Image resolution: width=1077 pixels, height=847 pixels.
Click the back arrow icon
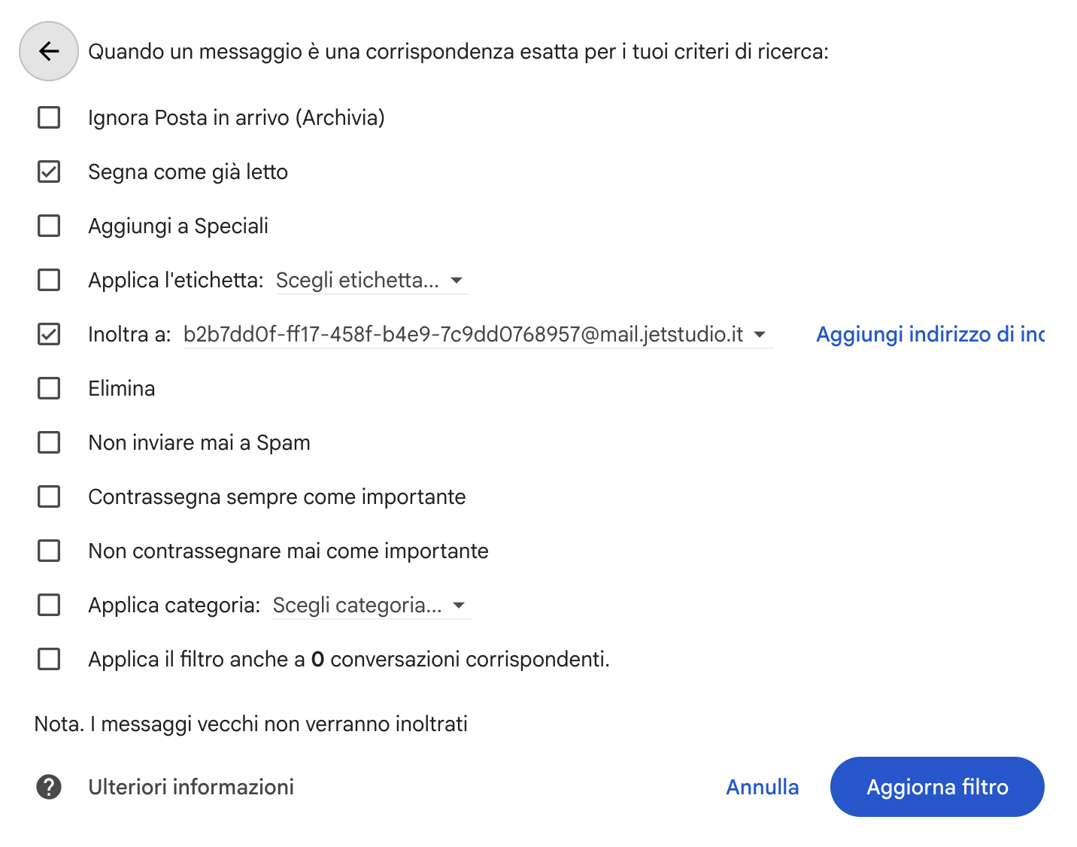click(49, 51)
